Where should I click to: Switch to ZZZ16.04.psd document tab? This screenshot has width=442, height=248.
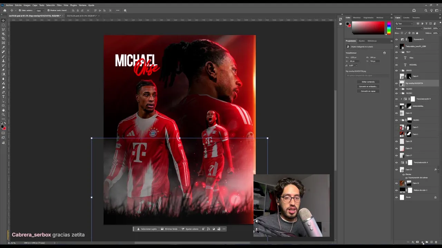pos(81,16)
